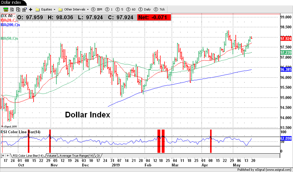
Task: Switch to the 1 minute interval
Action: tap(109, 9)
